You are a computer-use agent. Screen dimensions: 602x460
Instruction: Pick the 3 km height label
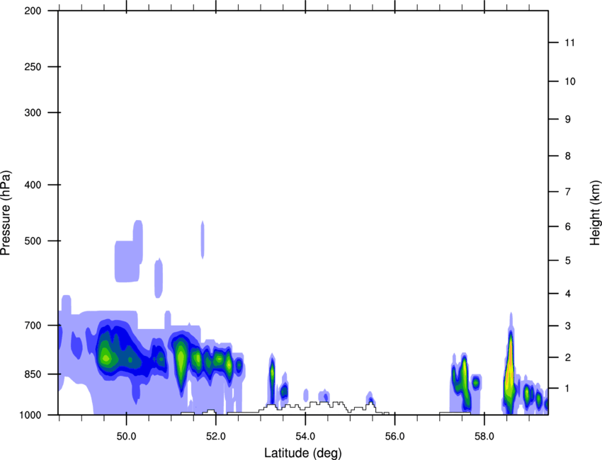click(x=568, y=326)
